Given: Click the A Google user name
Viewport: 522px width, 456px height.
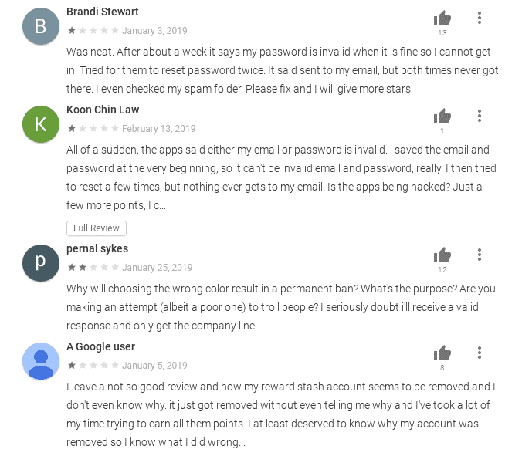Looking at the screenshot, I should point(101,346).
